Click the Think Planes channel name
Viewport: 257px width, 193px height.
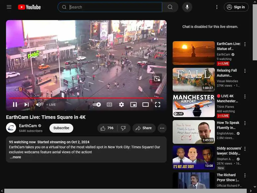[225, 107]
